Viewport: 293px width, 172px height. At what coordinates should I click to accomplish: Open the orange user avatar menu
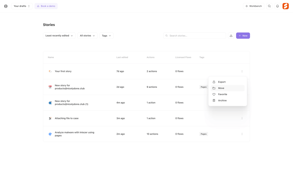click(x=286, y=6)
